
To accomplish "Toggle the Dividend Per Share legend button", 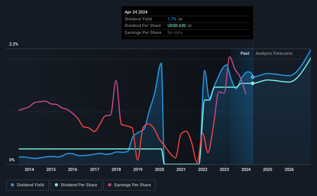I will 76,185.
